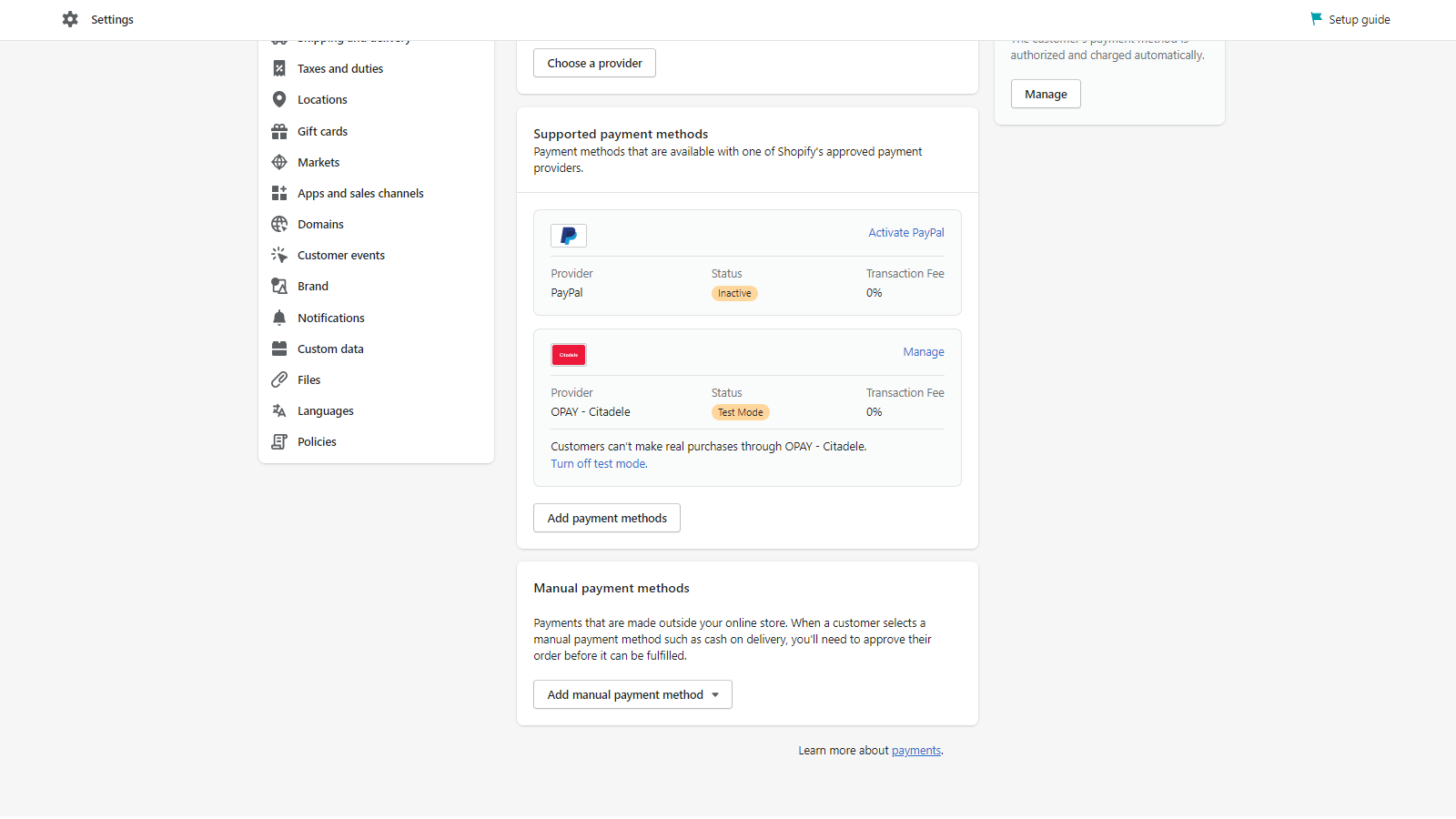Click the Notifications bell icon
Image resolution: width=1456 pixels, height=819 pixels.
279,318
